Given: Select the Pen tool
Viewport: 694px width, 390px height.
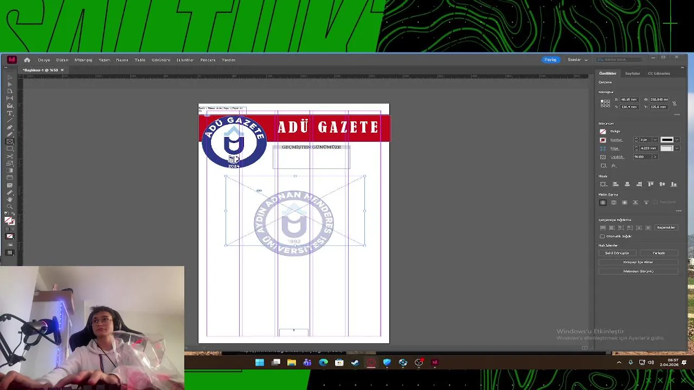Looking at the screenshot, I should tap(10, 127).
